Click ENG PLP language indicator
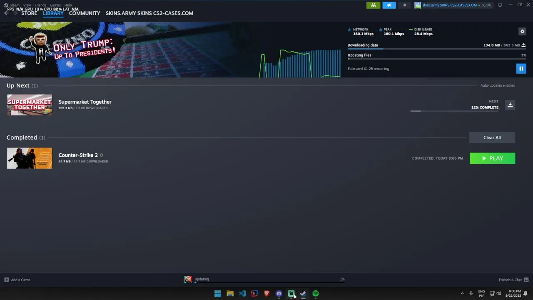Image resolution: width=533 pixels, height=300 pixels. tap(481, 293)
